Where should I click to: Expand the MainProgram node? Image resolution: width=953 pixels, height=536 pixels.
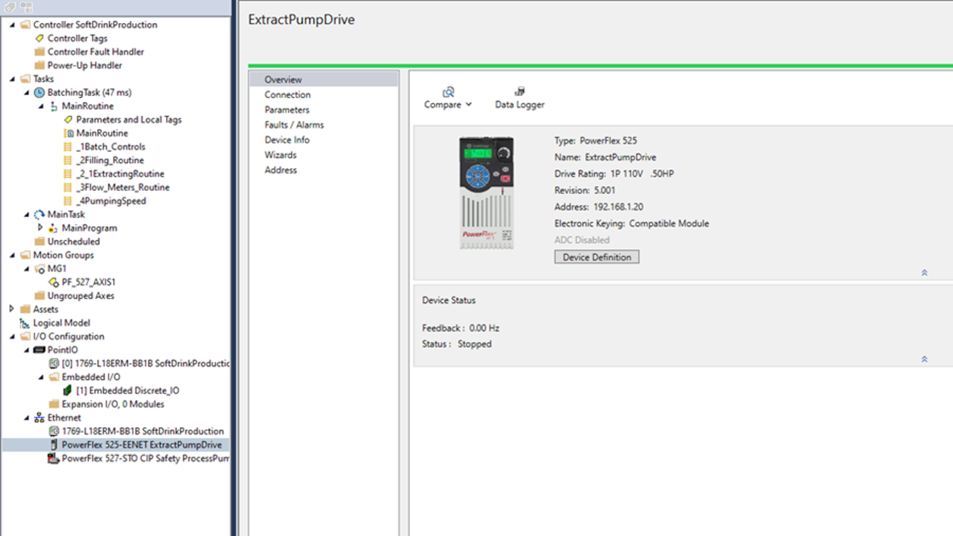pyautogui.click(x=40, y=227)
